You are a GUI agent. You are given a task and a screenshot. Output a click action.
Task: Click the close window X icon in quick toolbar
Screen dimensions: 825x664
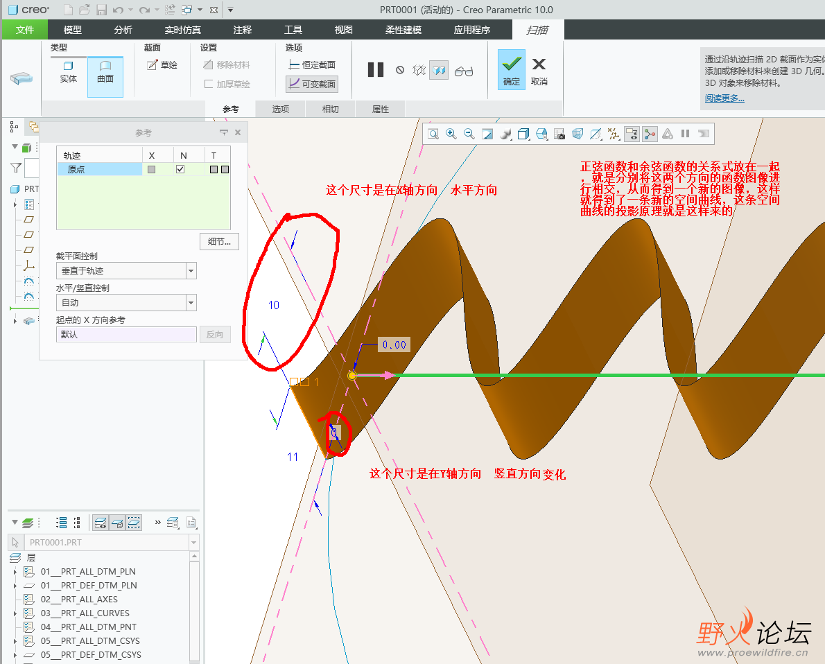[214, 10]
